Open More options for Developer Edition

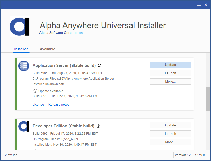pos(170,142)
